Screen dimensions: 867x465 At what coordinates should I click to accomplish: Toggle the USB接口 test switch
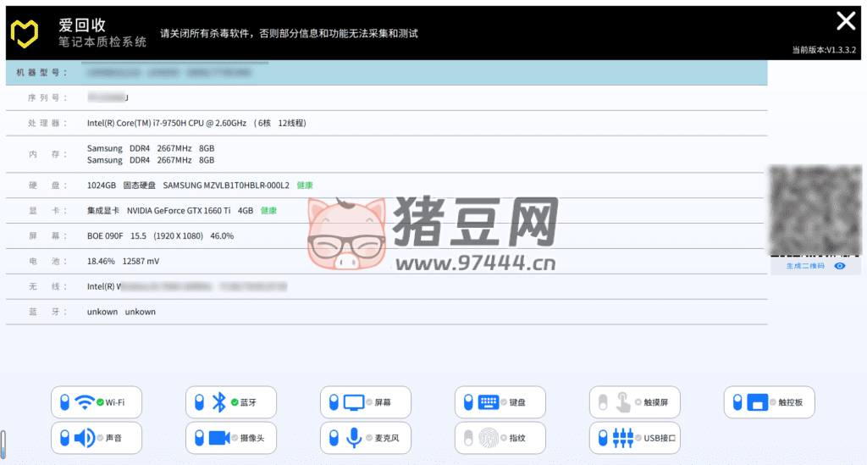tap(602, 438)
